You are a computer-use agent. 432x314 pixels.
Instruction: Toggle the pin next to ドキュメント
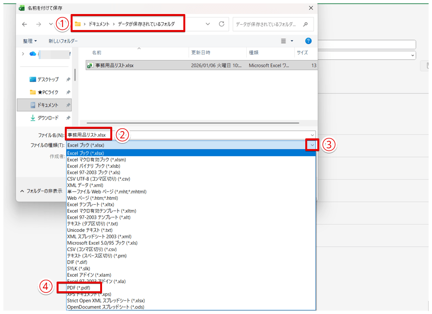[x=68, y=105]
